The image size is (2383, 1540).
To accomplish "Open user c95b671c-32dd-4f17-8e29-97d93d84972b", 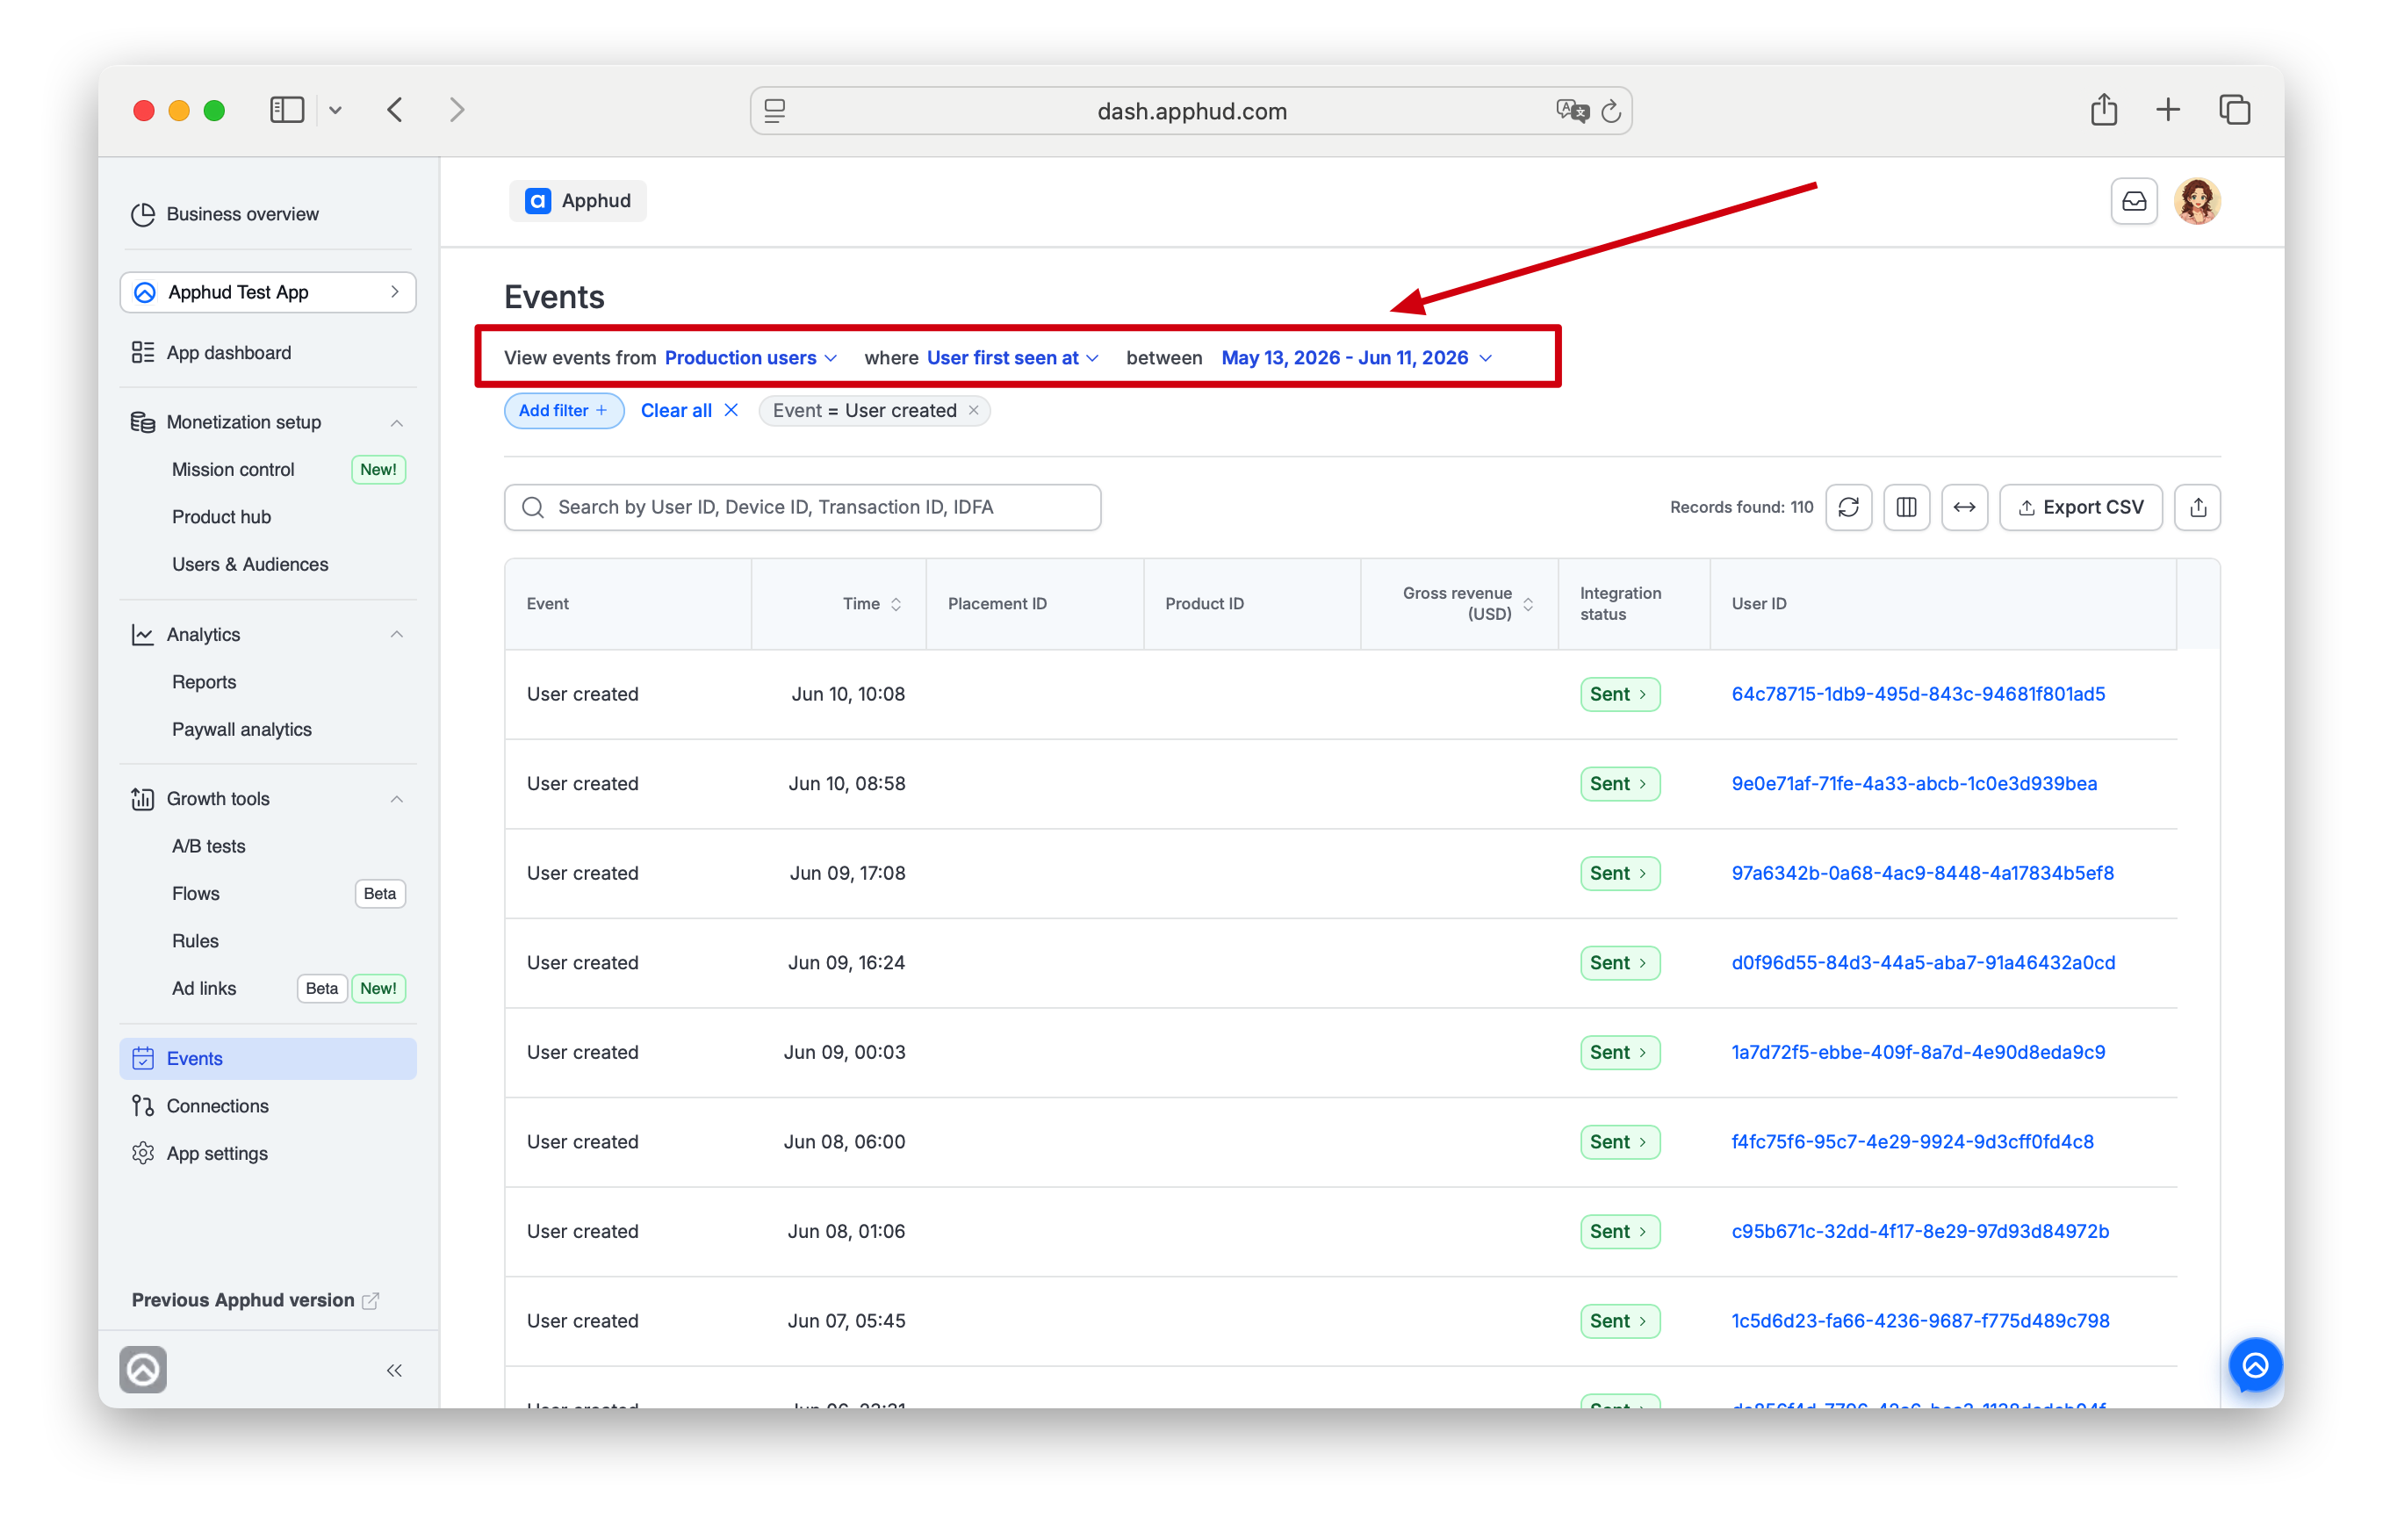I will click(1919, 1231).
